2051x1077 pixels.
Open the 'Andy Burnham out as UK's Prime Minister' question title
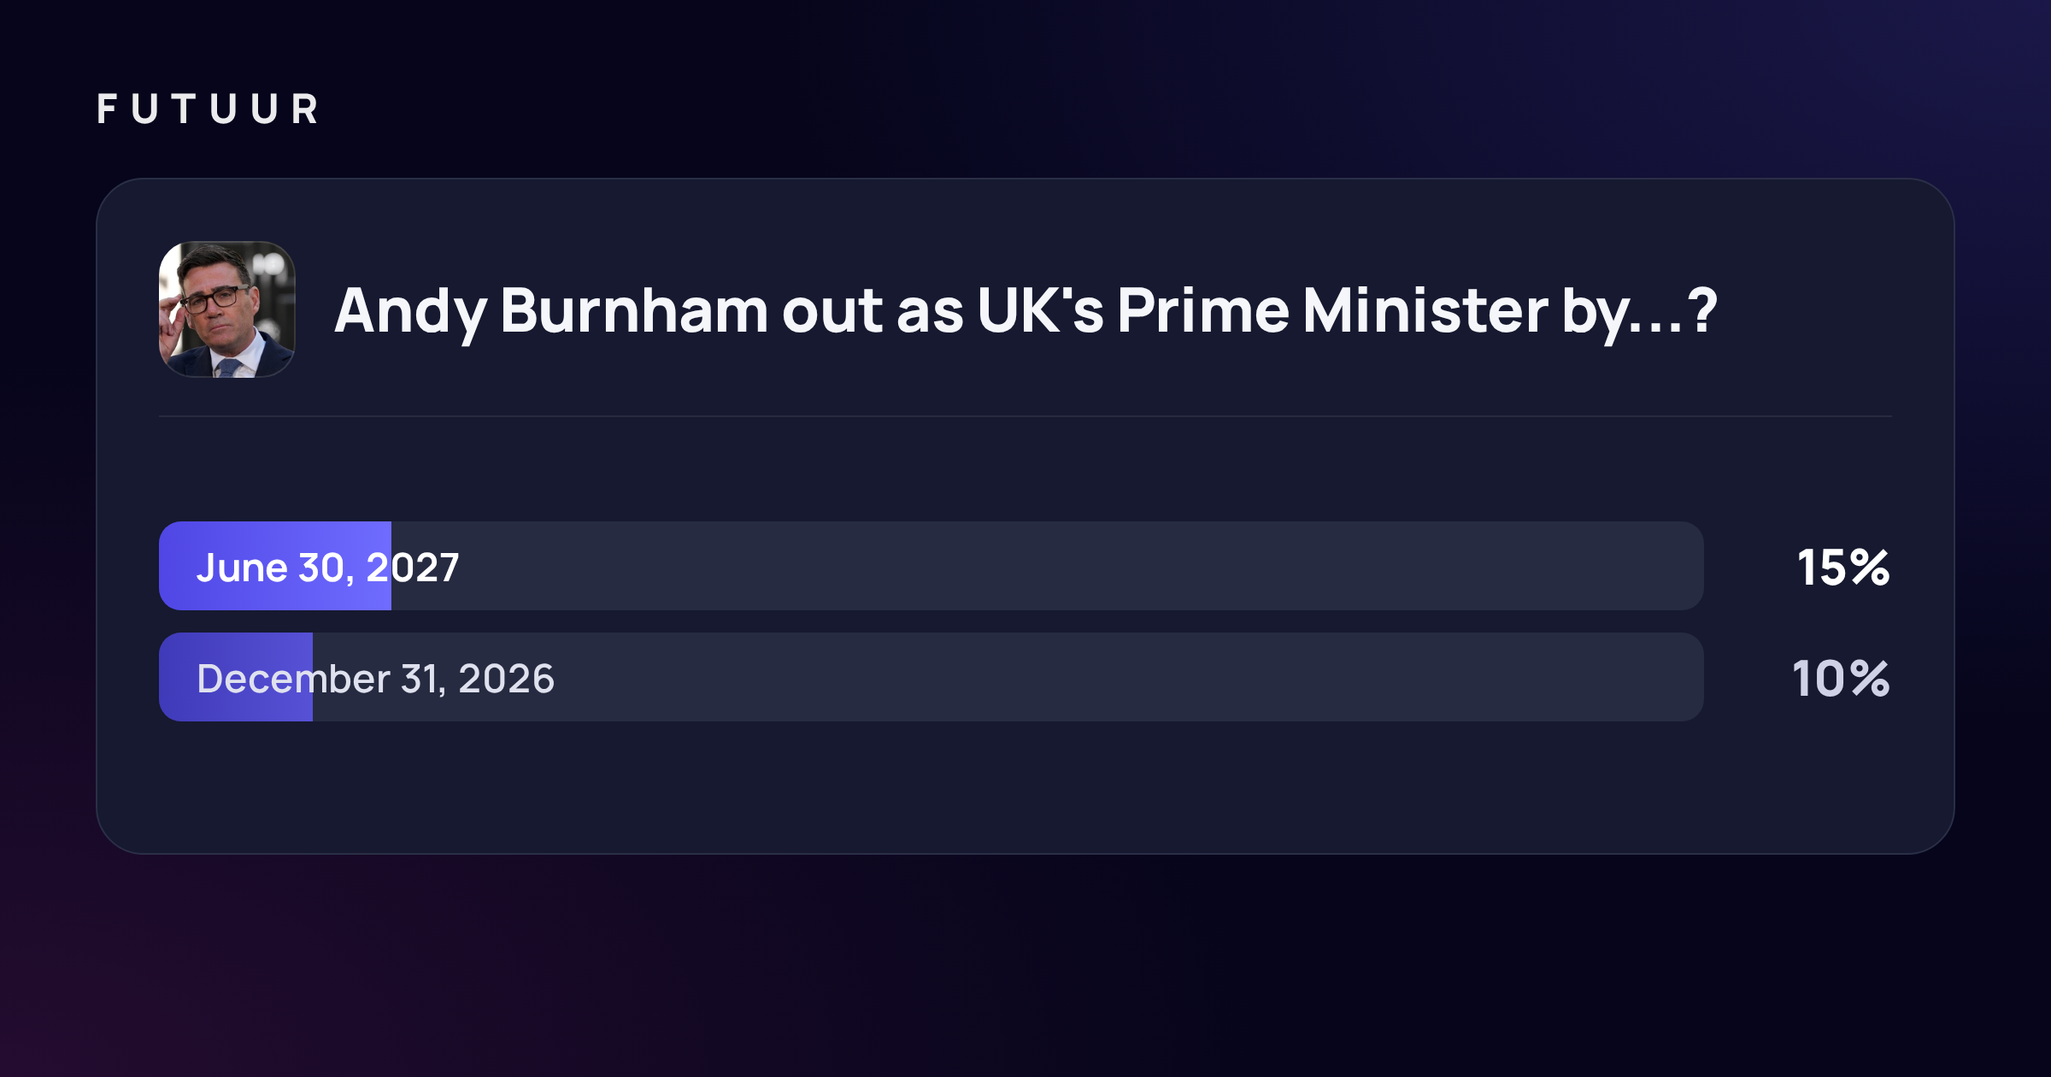1025,311
